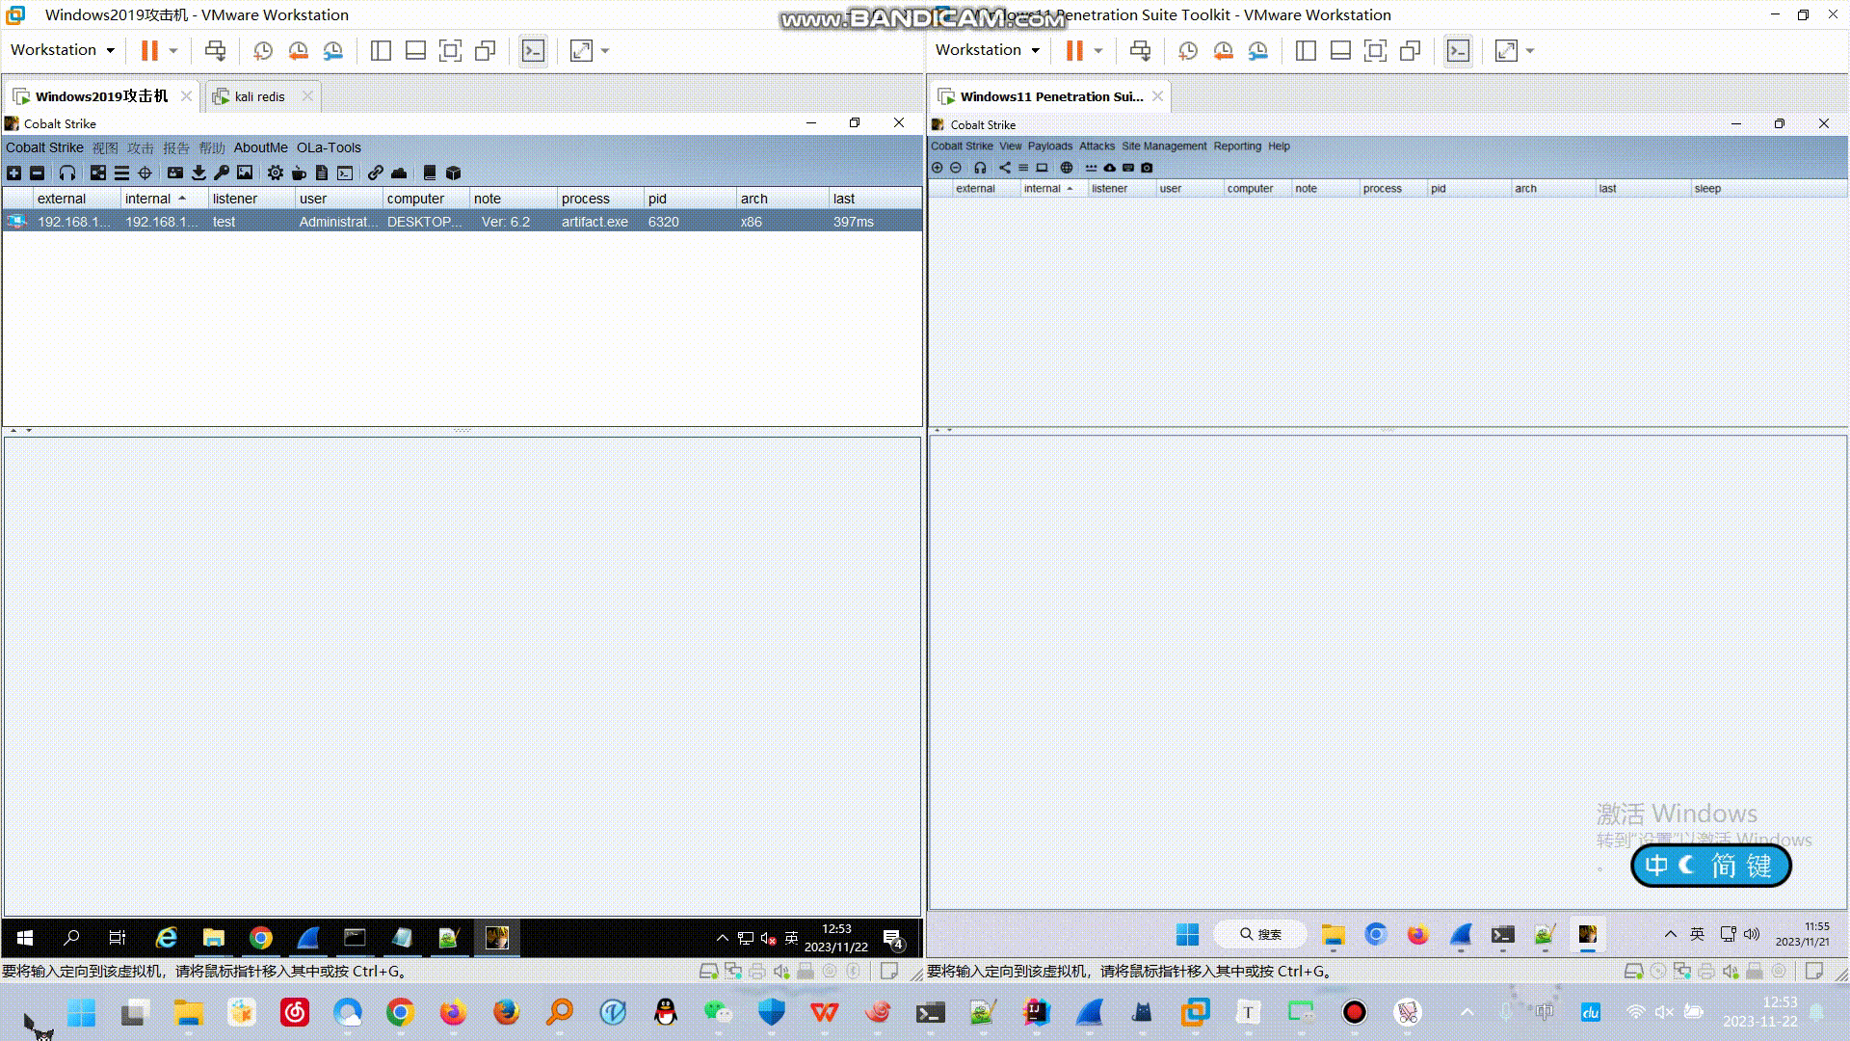The height and width of the screenshot is (1041, 1850).
Task: Enable the Site Management menu in right CS
Action: (1164, 145)
